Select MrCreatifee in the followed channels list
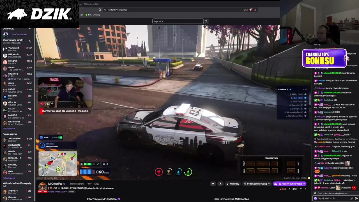Screen dimensions: 359x202 click(17, 123)
